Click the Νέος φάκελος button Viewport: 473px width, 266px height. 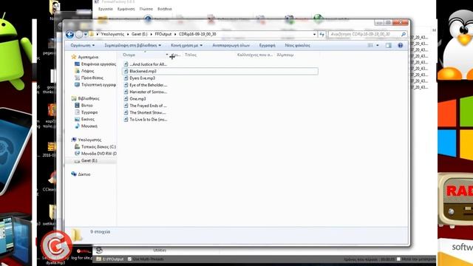[297, 46]
